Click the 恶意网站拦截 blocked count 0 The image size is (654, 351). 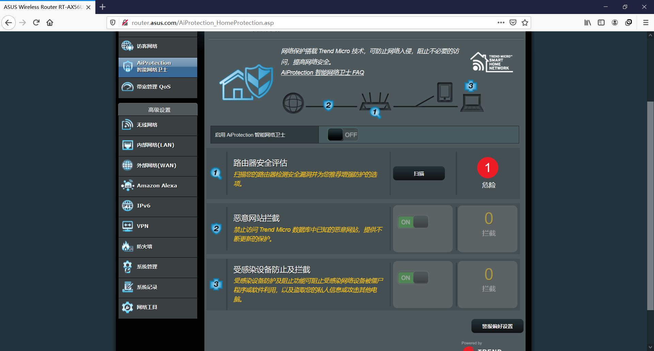(488, 218)
